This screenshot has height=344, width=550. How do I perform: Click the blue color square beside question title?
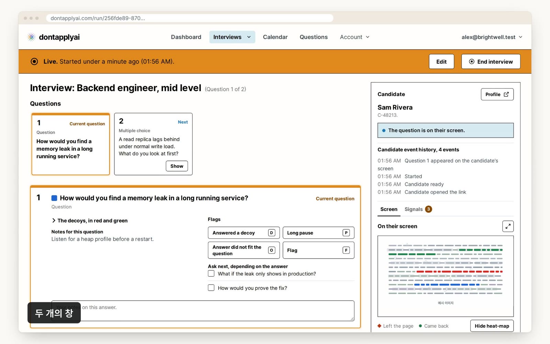click(x=54, y=198)
